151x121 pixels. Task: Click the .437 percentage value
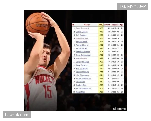click(101, 38)
